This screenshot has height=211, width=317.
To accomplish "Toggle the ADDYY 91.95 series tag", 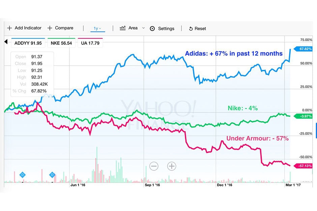I will click(28, 43).
